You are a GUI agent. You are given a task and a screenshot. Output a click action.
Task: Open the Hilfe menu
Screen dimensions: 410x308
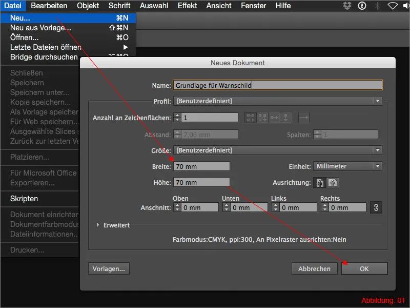283,6
